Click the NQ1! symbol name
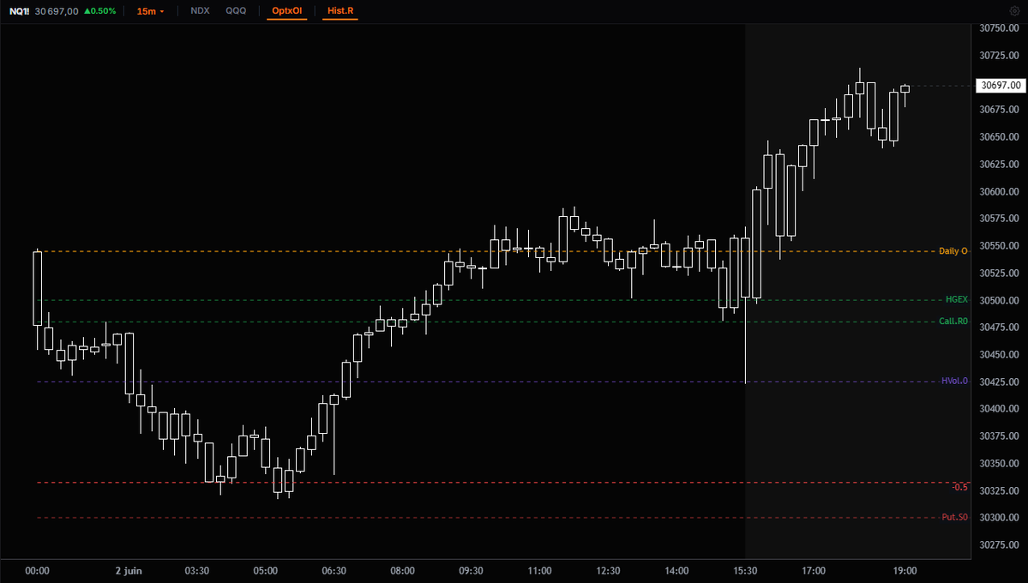This screenshot has width=1028, height=583. pyautogui.click(x=19, y=11)
